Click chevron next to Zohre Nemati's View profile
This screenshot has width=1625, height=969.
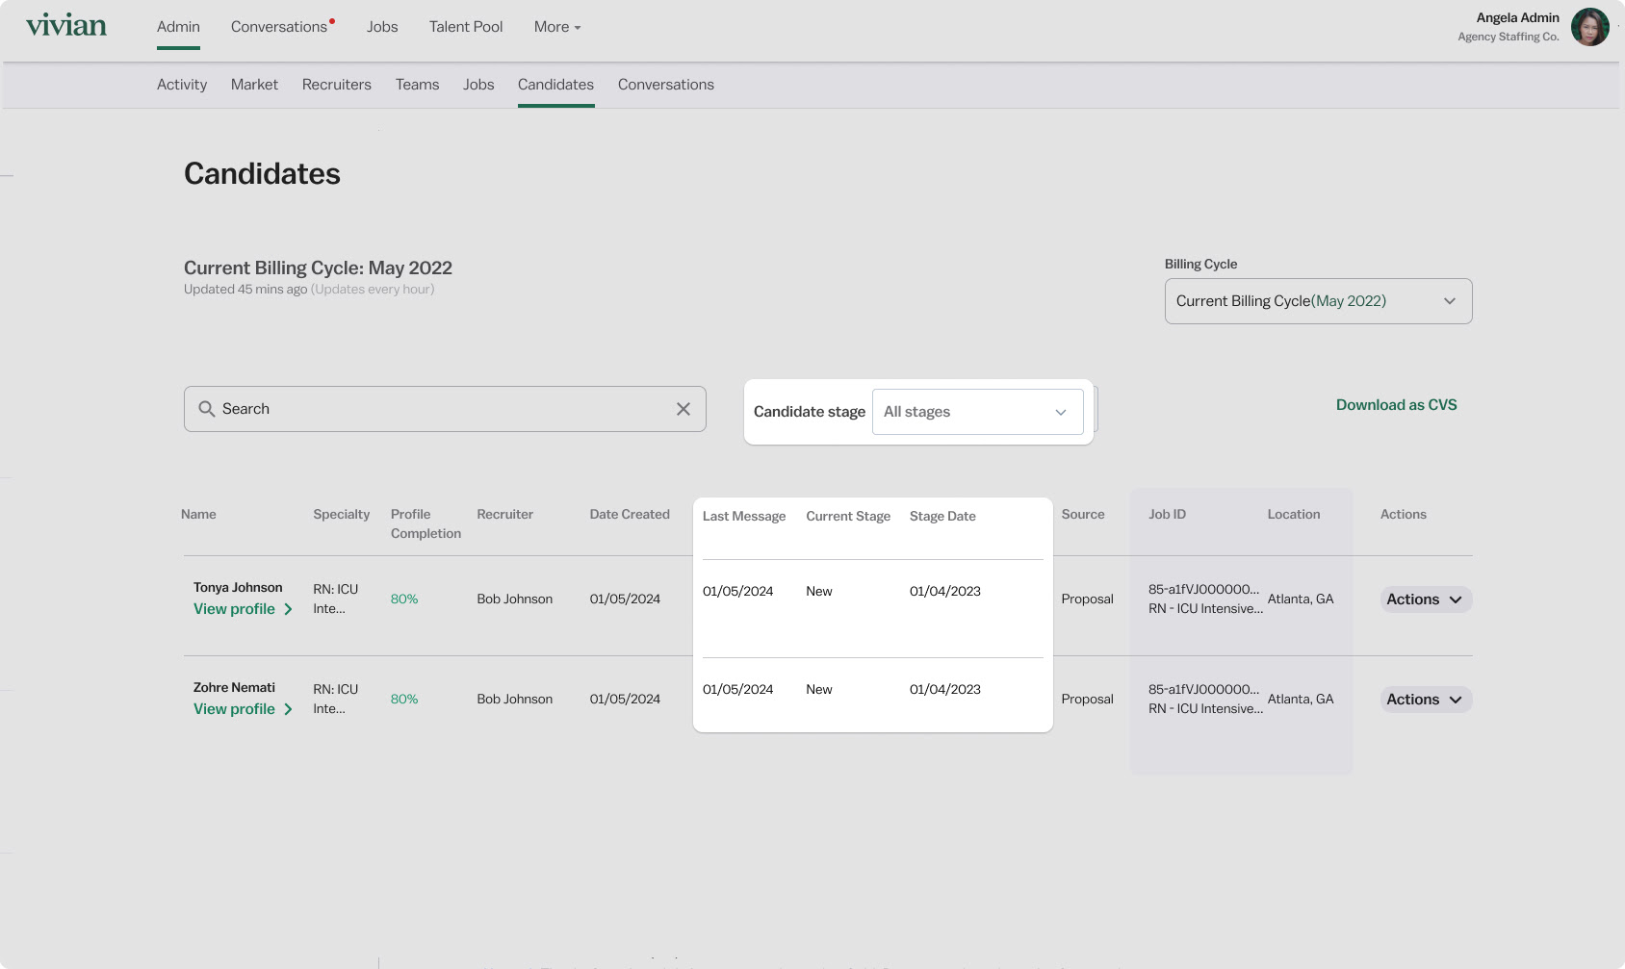pos(288,709)
